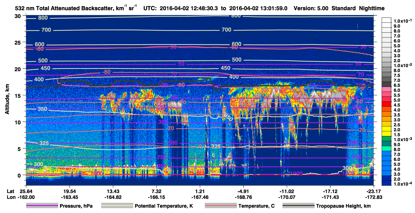Click the longitude value '-170.07'
The width and height of the screenshot is (415, 213).
pos(287,197)
